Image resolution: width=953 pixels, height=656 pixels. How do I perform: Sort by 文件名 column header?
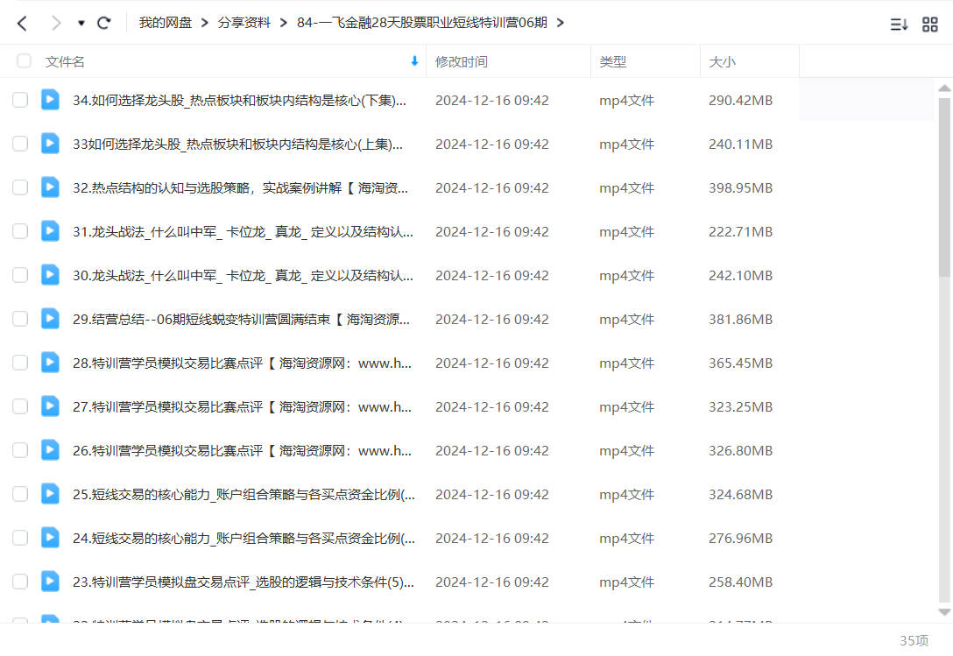pyautogui.click(x=65, y=61)
